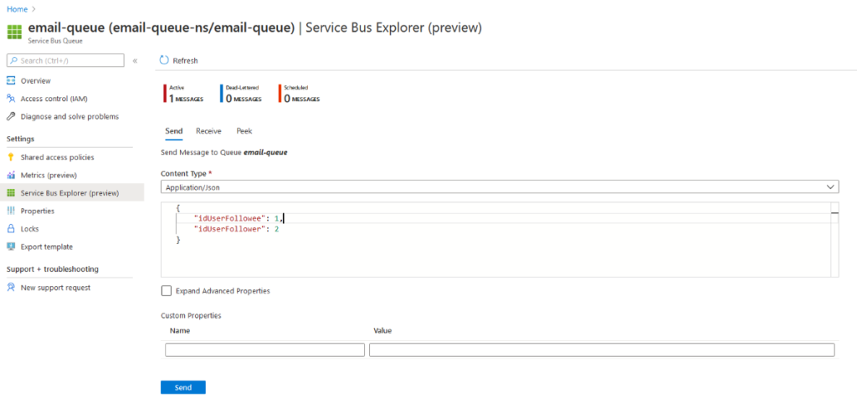Collapse the sidebar with double chevron
Image resolution: width=857 pixels, height=418 pixels.
coord(135,60)
